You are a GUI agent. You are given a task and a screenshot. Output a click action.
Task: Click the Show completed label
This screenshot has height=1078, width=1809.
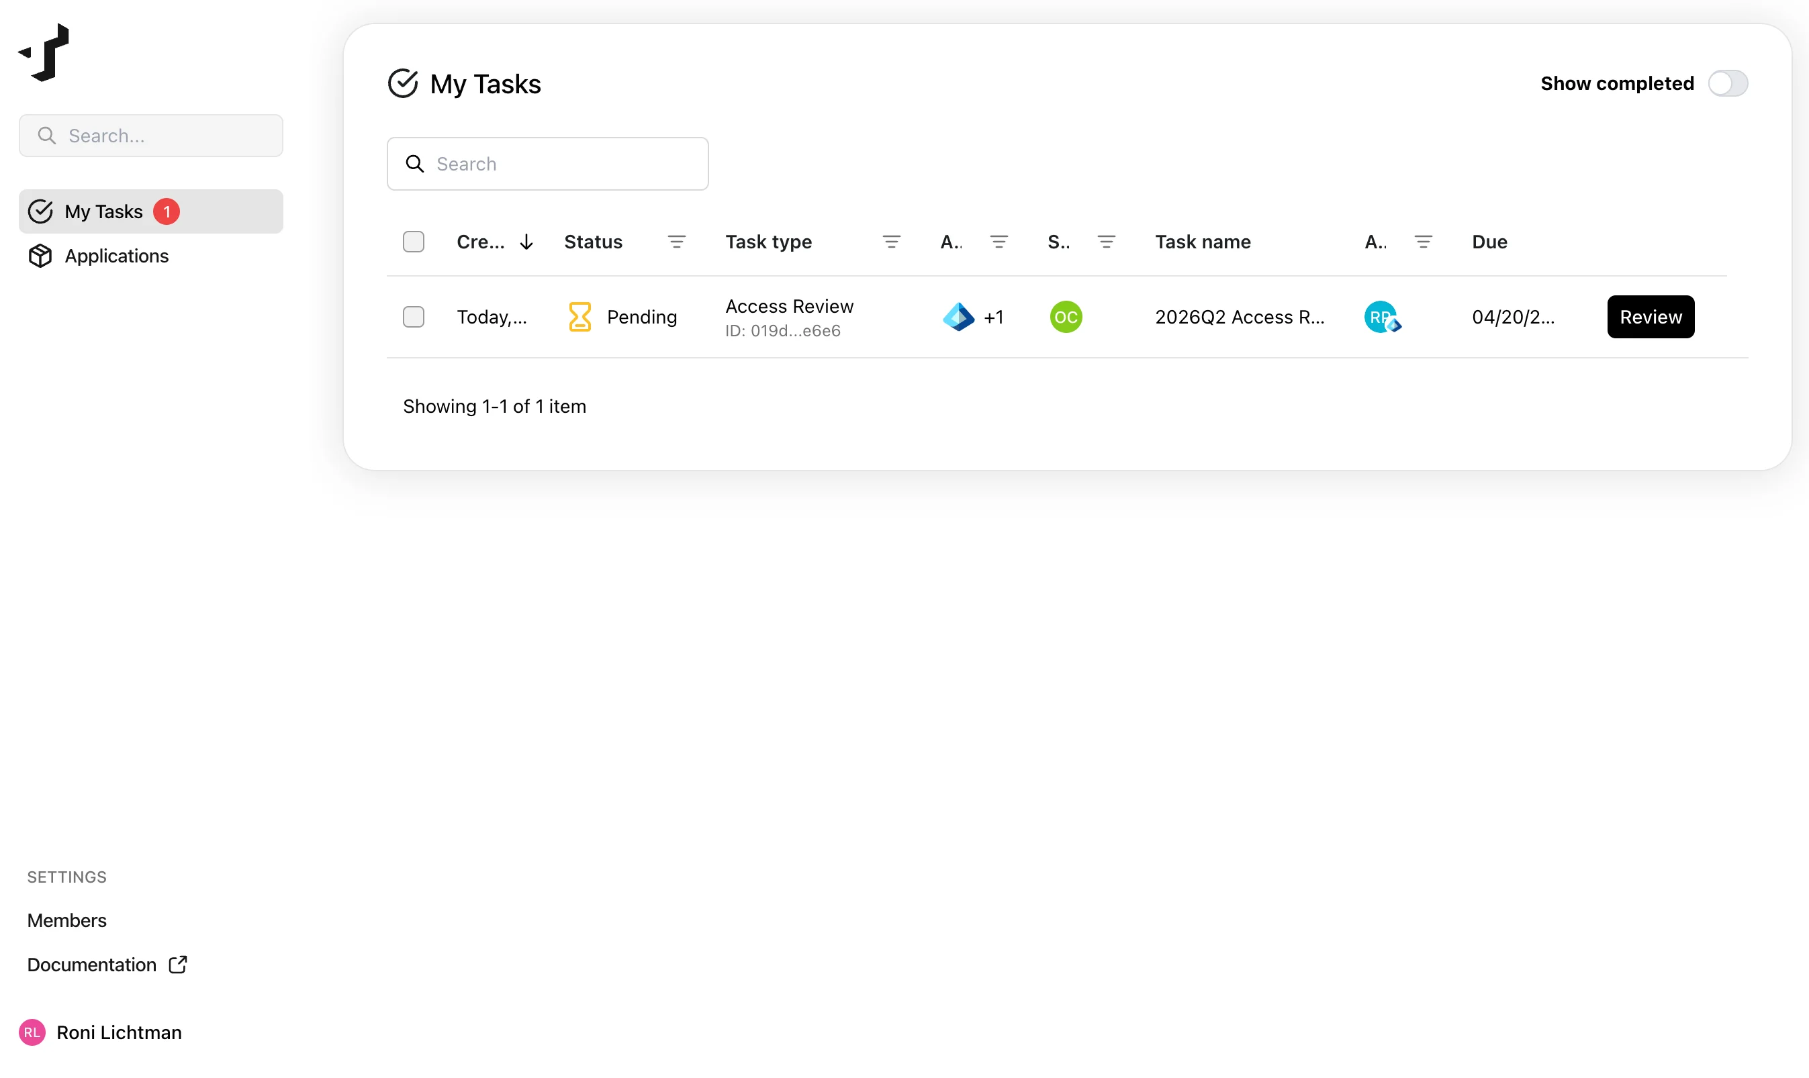click(1617, 83)
